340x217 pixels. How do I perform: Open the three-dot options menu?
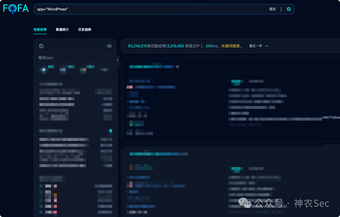coord(281,9)
